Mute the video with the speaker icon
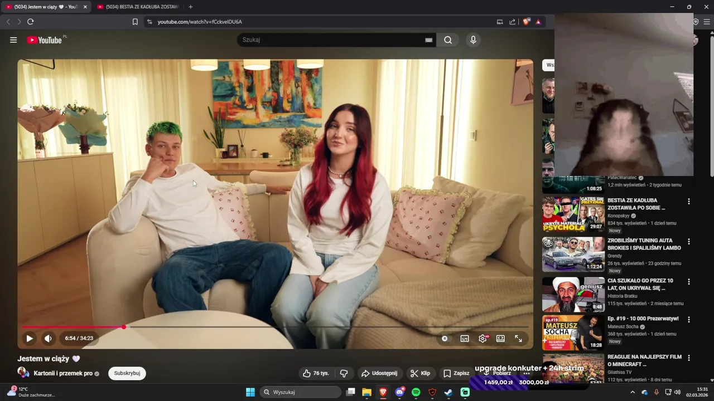Viewport: 714px width, 401px height. pyautogui.click(x=48, y=338)
